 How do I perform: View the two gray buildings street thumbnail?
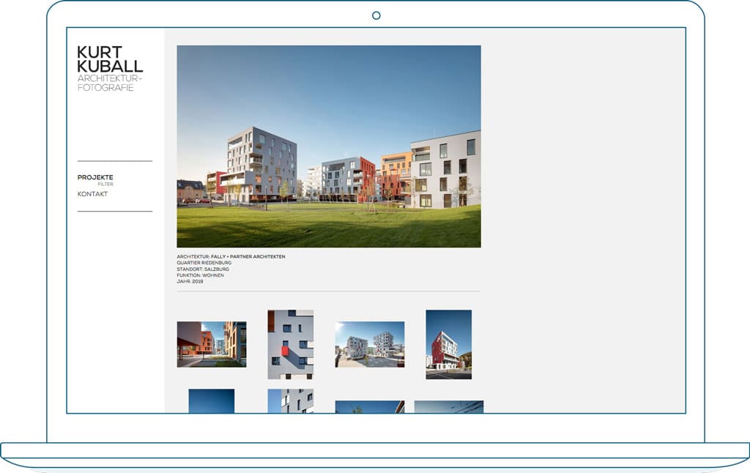[x=369, y=344]
